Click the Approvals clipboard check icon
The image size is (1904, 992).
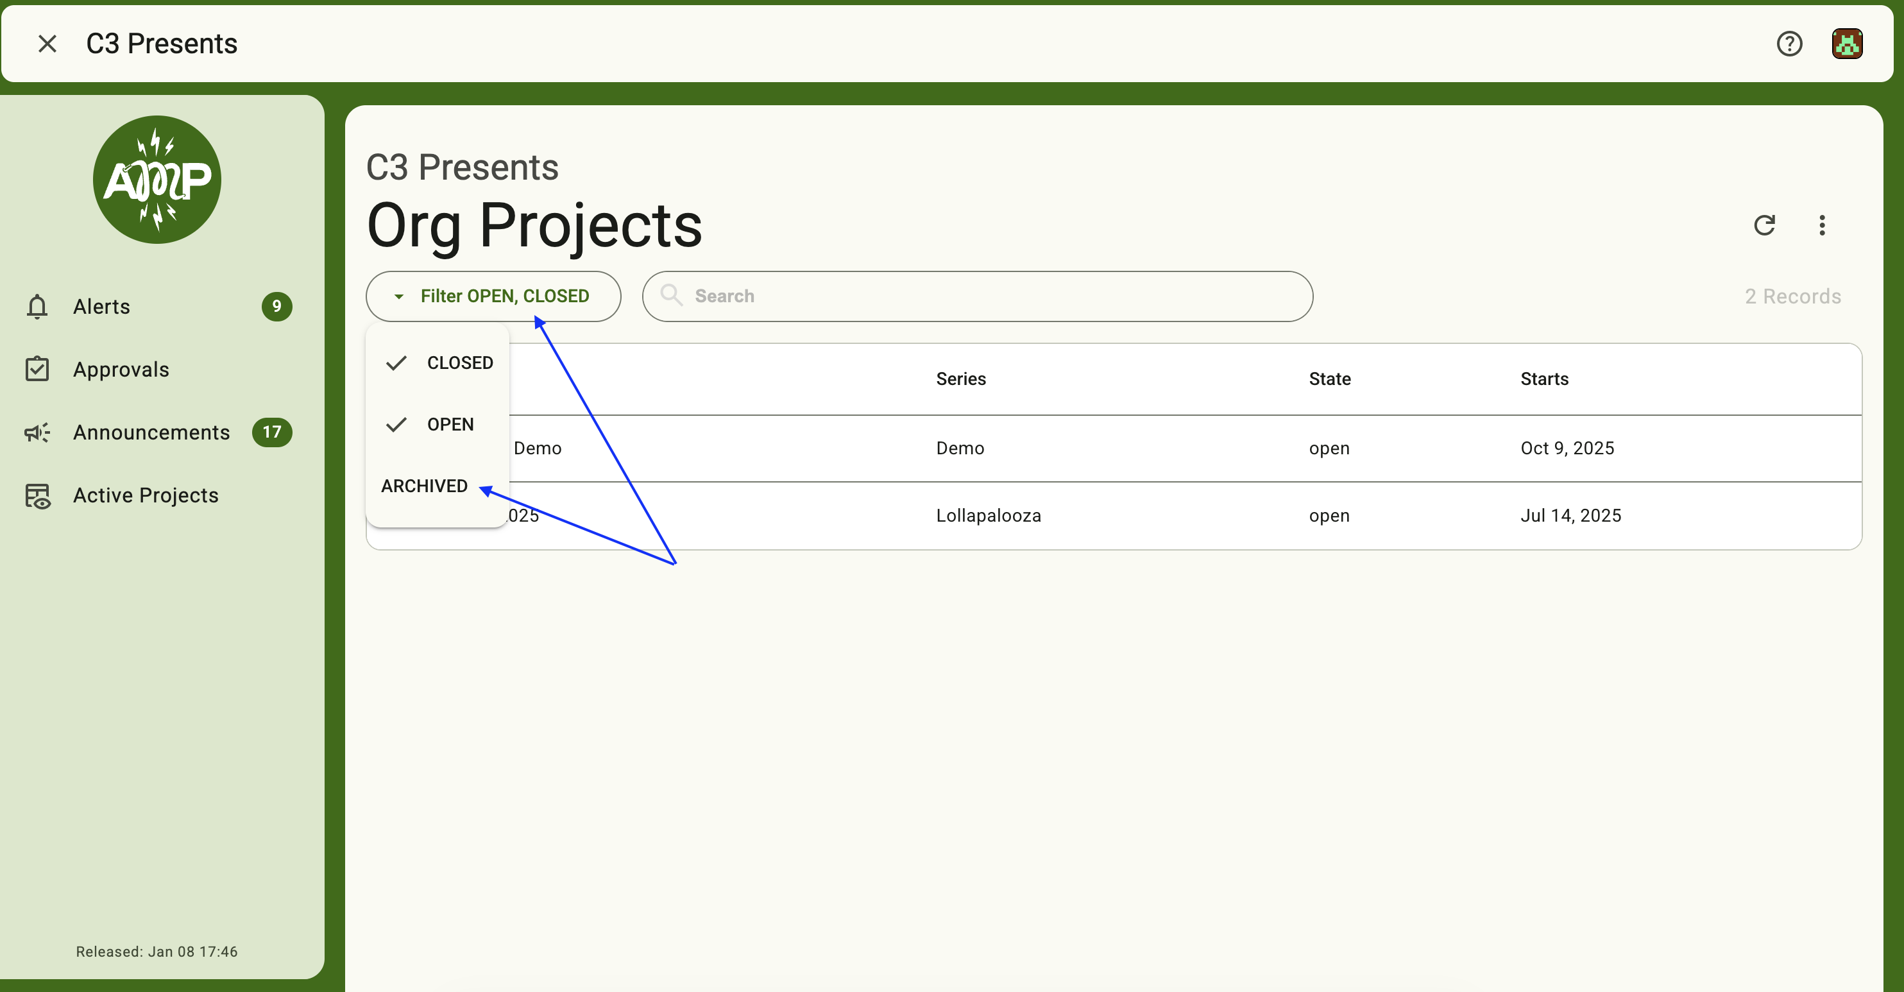pos(37,369)
